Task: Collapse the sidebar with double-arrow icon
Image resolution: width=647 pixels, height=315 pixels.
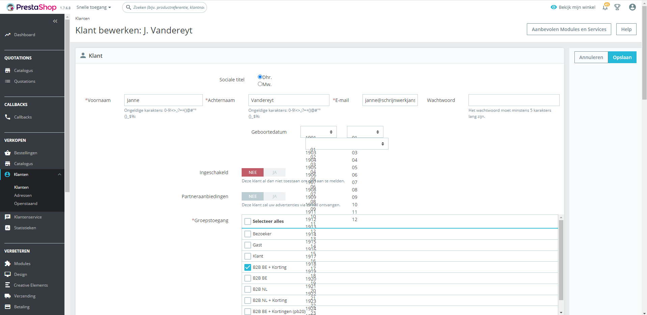Action: click(55, 21)
